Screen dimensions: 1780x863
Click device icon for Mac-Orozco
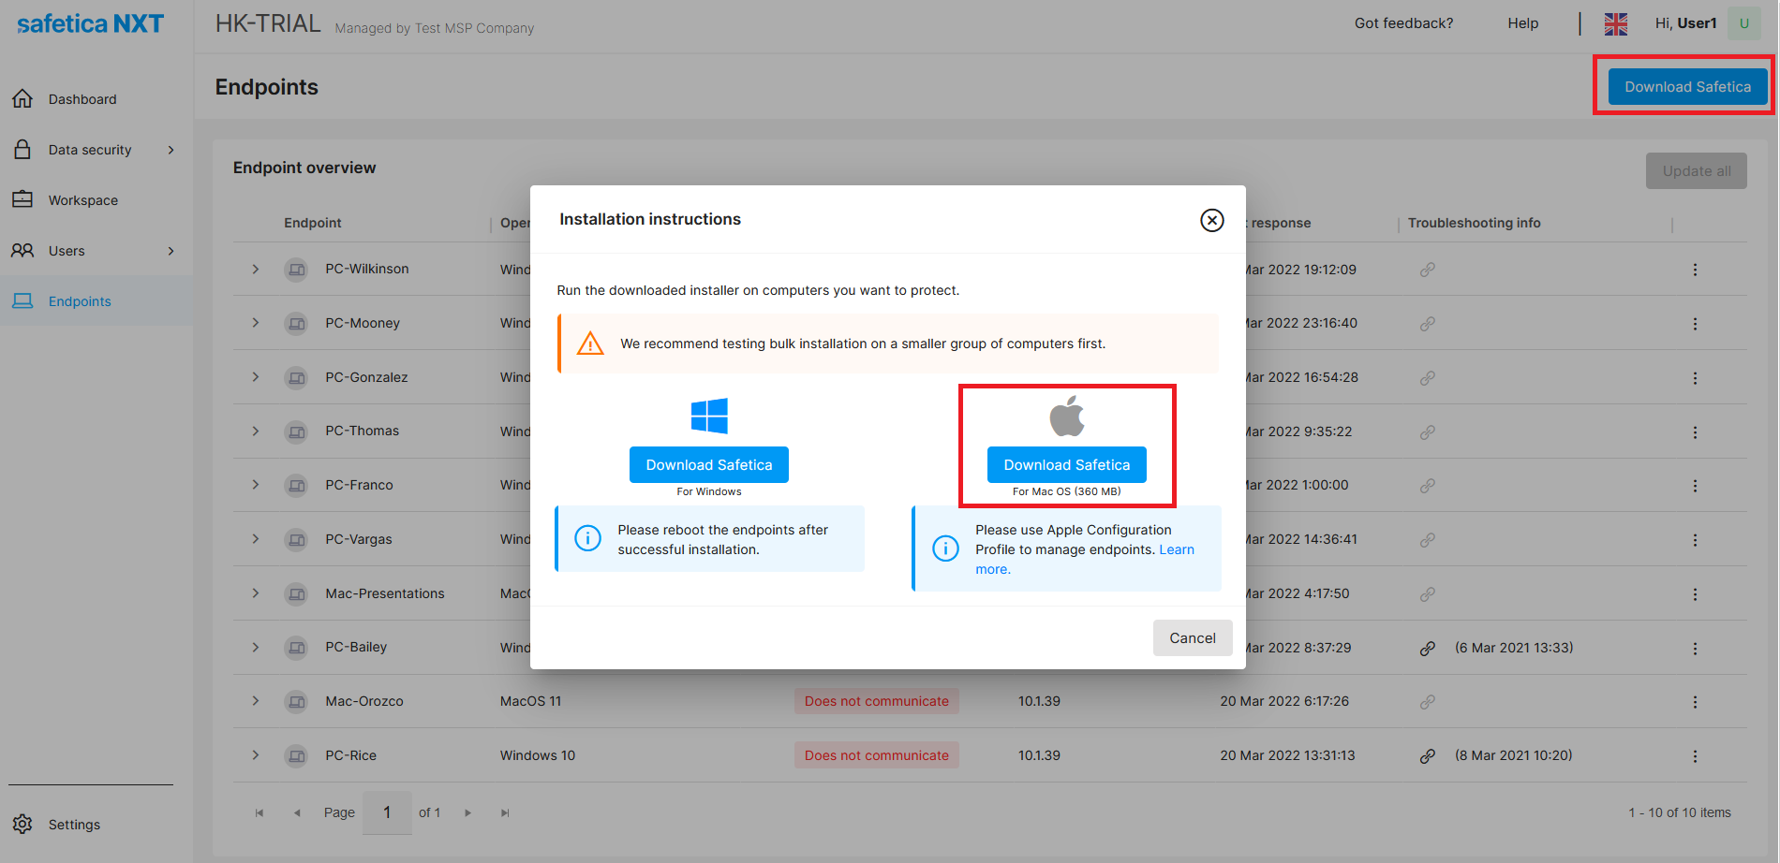tap(296, 702)
